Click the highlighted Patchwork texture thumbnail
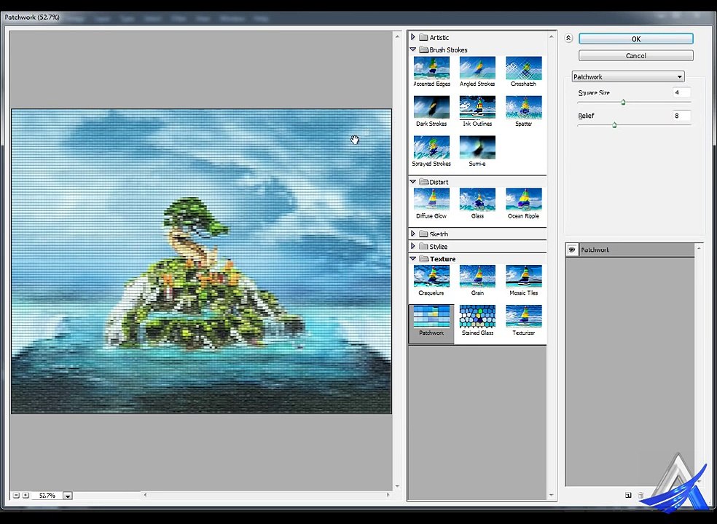717x524 pixels. coord(431,317)
